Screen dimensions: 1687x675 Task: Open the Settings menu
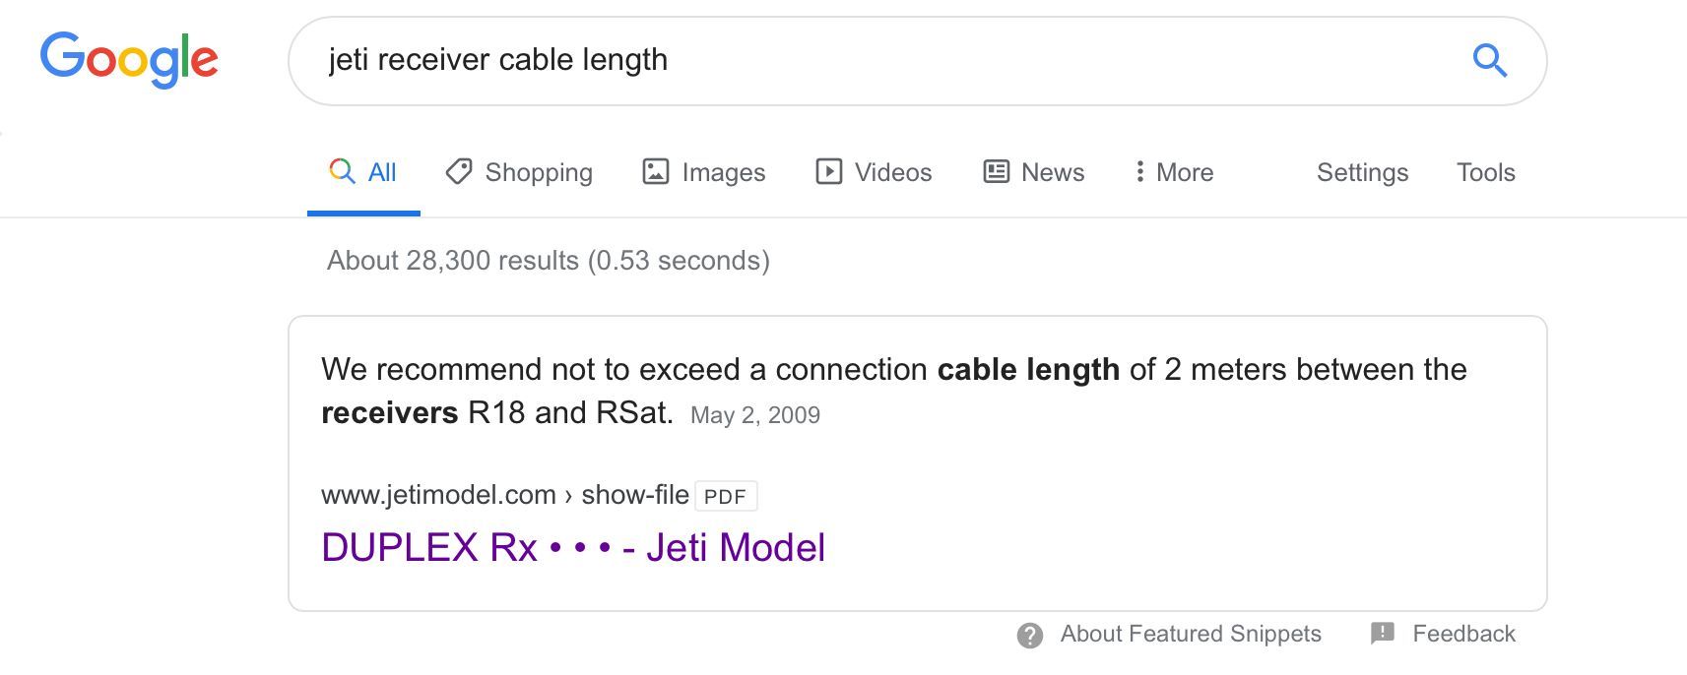coord(1362,172)
